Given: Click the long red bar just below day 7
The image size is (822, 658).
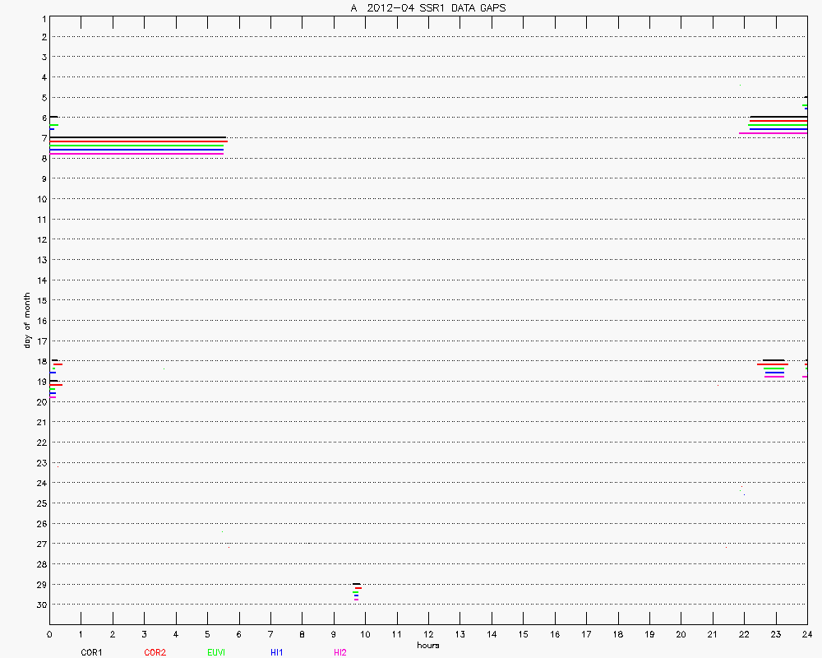Looking at the screenshot, I should pos(137,141).
